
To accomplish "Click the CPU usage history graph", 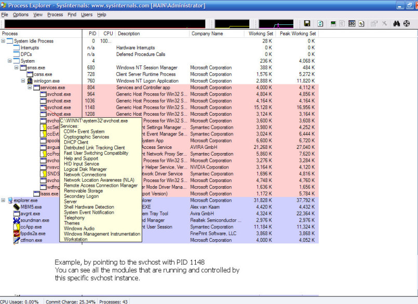I will (x=105, y=24).
